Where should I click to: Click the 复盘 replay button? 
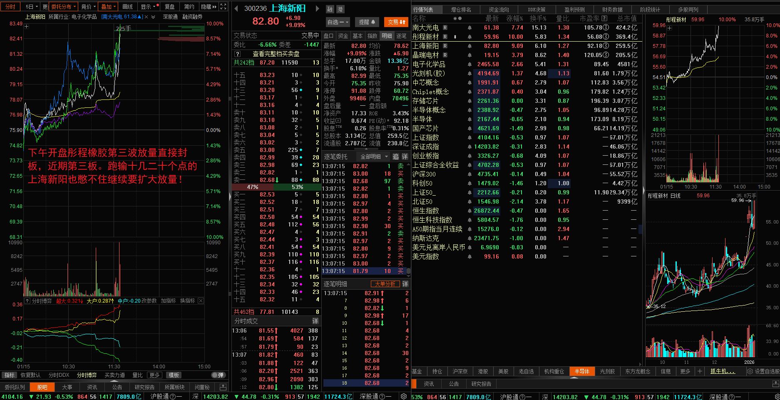pos(169,7)
